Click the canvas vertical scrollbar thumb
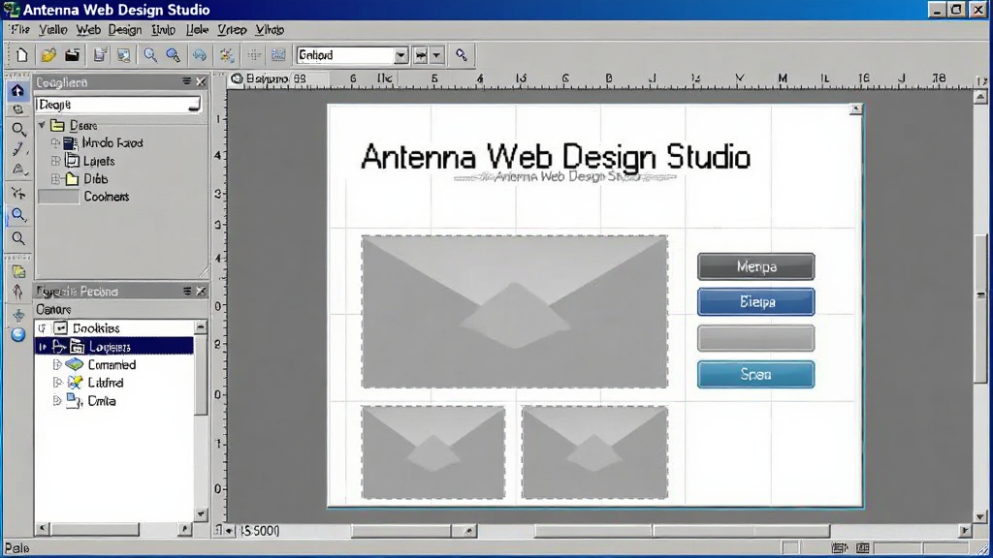 point(980,308)
